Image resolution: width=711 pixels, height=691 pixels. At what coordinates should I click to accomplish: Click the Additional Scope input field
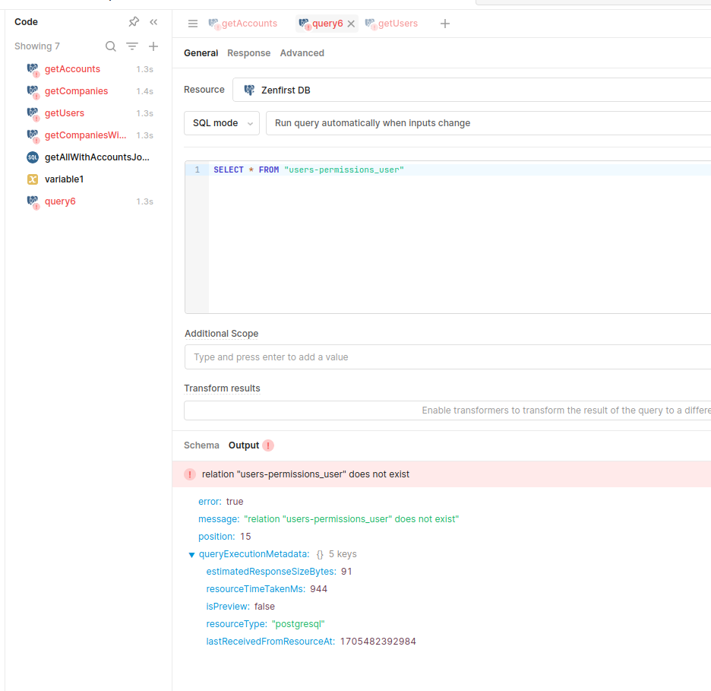point(448,357)
